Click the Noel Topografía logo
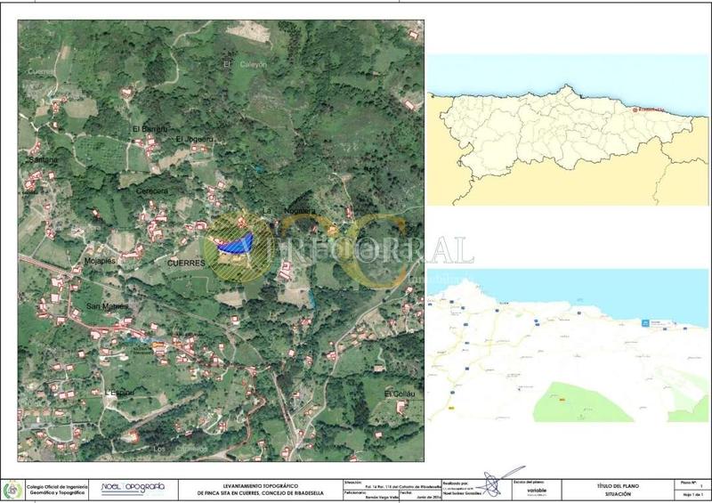The image size is (712, 503). point(133,488)
